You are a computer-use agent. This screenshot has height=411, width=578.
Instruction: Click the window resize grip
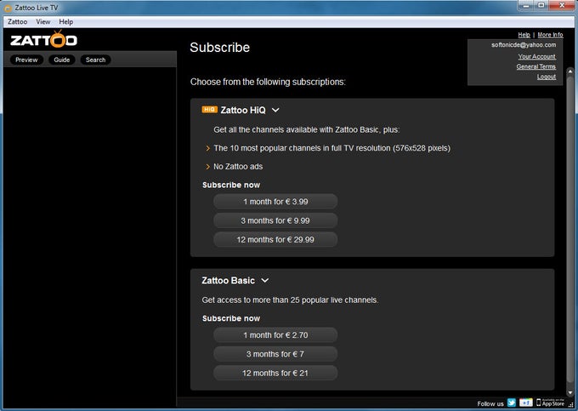(x=571, y=405)
